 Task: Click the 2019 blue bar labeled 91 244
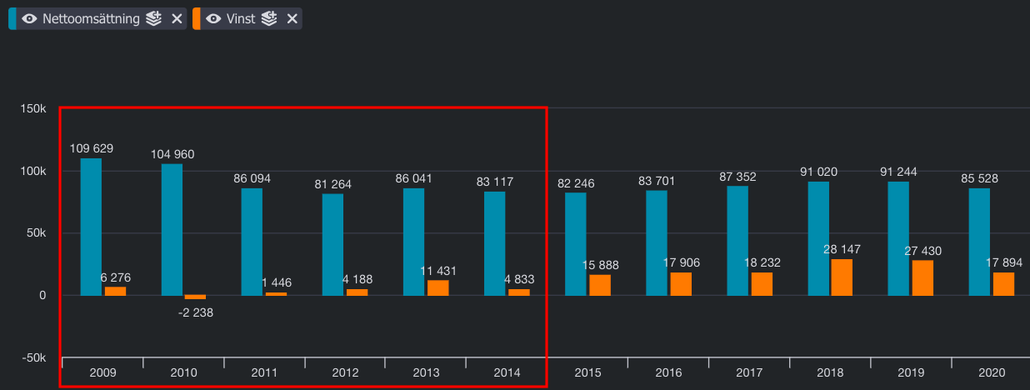click(898, 238)
